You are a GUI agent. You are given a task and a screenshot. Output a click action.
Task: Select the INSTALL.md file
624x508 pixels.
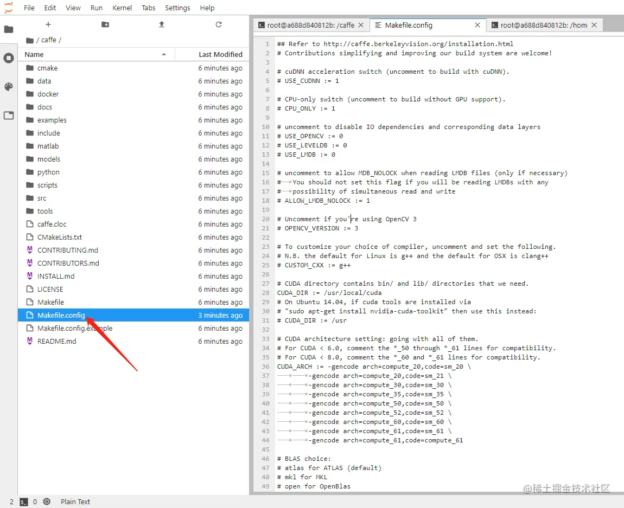133,276
